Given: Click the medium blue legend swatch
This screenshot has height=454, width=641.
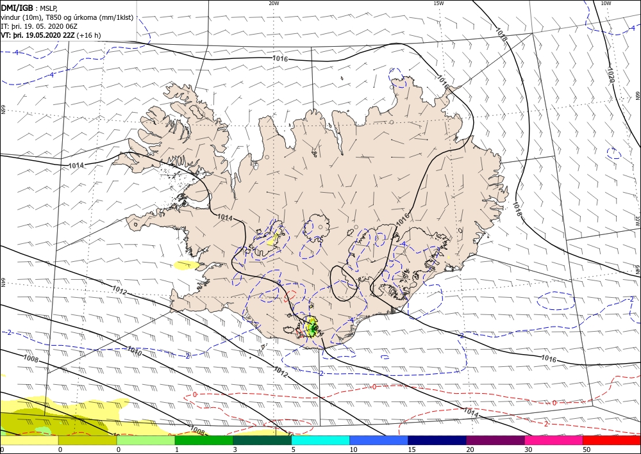Looking at the screenshot, I should point(379,440).
